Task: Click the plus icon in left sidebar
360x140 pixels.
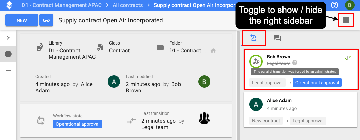Action: coord(8,70)
